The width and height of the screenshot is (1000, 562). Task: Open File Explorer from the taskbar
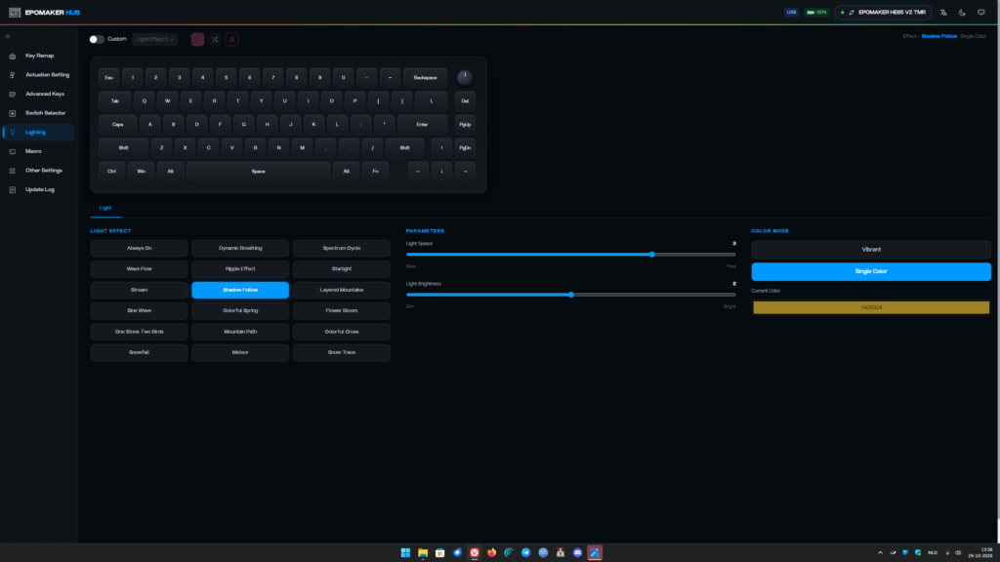point(423,552)
